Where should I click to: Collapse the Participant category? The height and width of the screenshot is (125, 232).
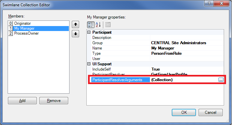click(89, 32)
